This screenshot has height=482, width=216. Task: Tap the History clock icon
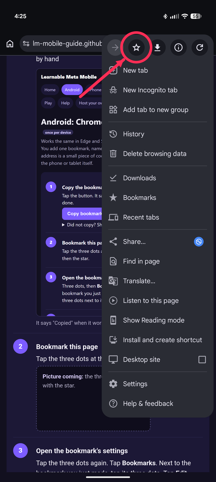click(113, 134)
